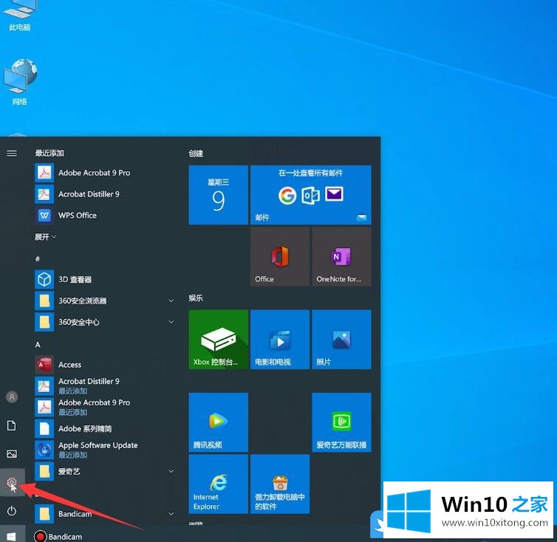
Task: Expand the 360安全浏览器 folder
Action: pyautogui.click(x=104, y=301)
